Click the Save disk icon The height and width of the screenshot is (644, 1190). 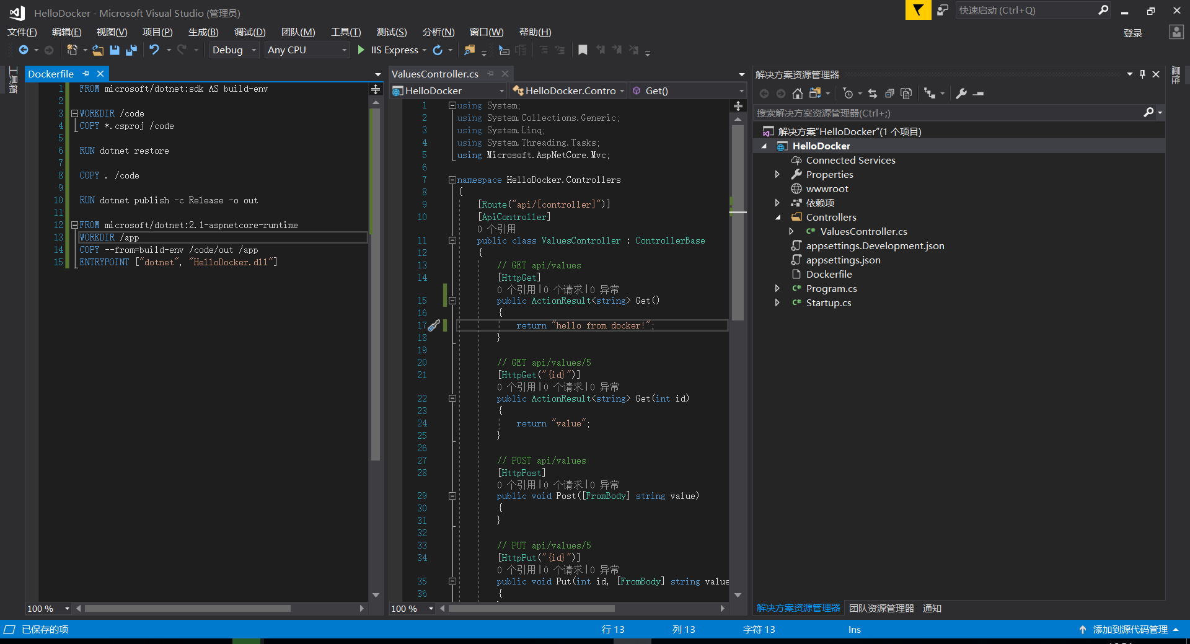[x=115, y=50]
